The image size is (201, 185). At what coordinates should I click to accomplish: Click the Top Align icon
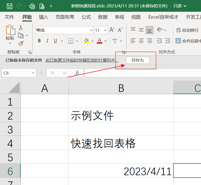[x=133, y=29]
